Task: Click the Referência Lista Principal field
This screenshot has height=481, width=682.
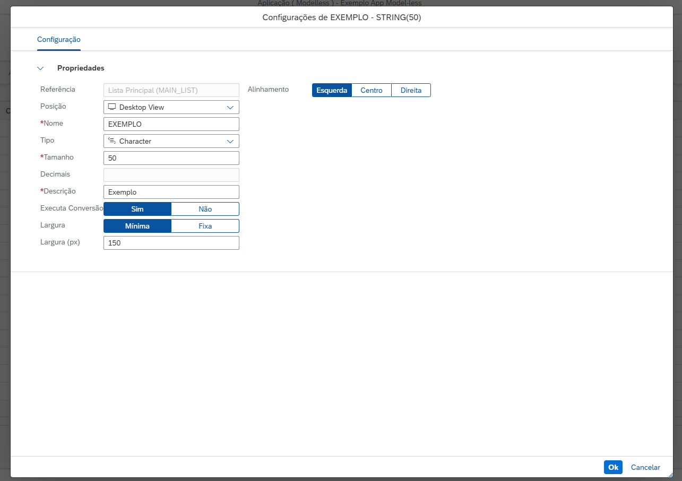Action: pyautogui.click(x=171, y=90)
